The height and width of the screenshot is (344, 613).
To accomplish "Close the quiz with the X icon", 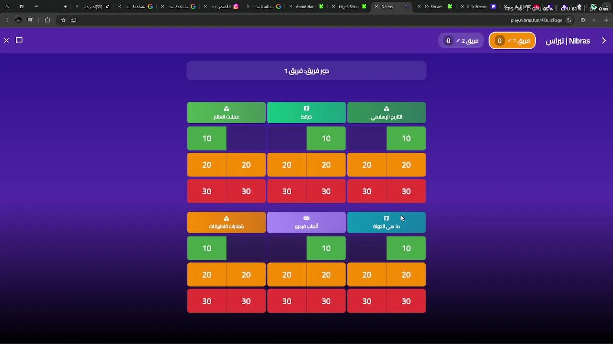I will (6, 41).
